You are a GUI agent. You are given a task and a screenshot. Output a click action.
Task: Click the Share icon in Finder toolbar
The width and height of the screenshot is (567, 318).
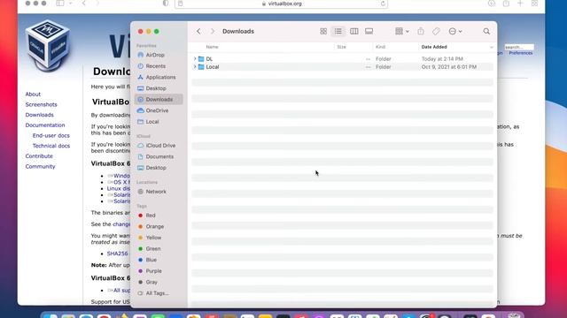[x=421, y=32]
